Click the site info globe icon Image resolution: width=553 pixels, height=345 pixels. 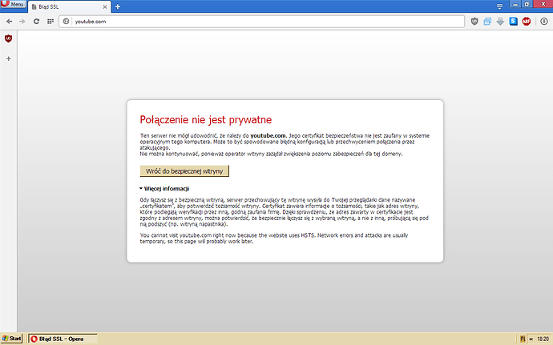(x=66, y=22)
